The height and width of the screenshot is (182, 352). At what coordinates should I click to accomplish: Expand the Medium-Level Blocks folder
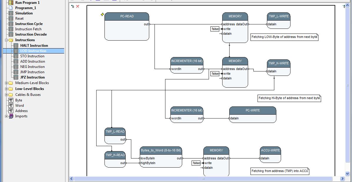click(x=6, y=83)
